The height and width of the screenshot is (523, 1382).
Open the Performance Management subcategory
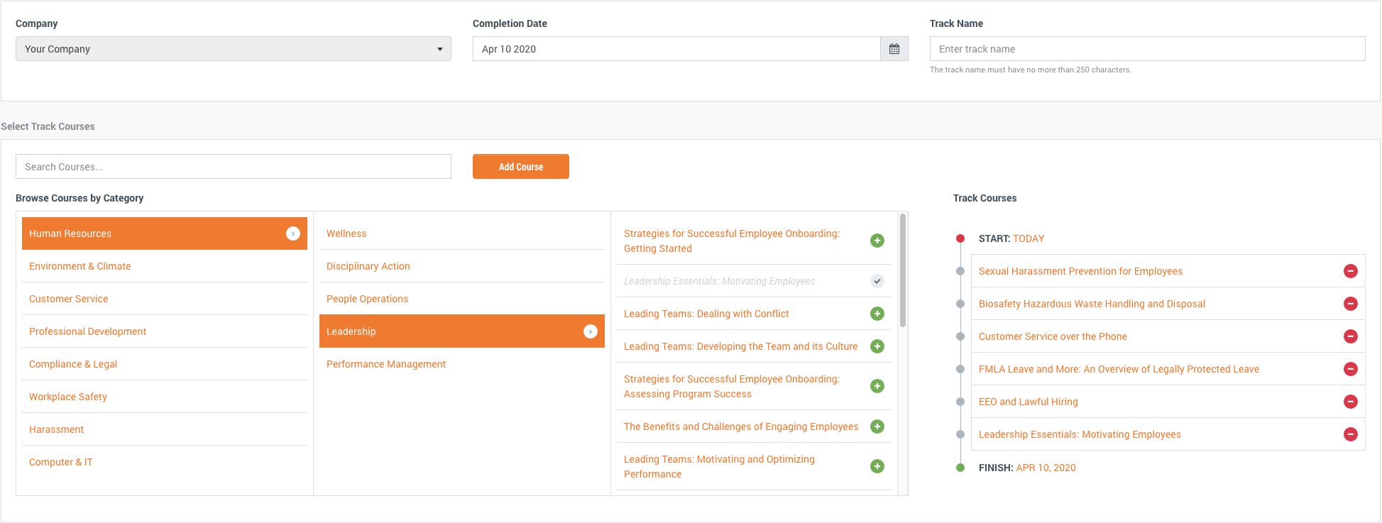click(386, 364)
